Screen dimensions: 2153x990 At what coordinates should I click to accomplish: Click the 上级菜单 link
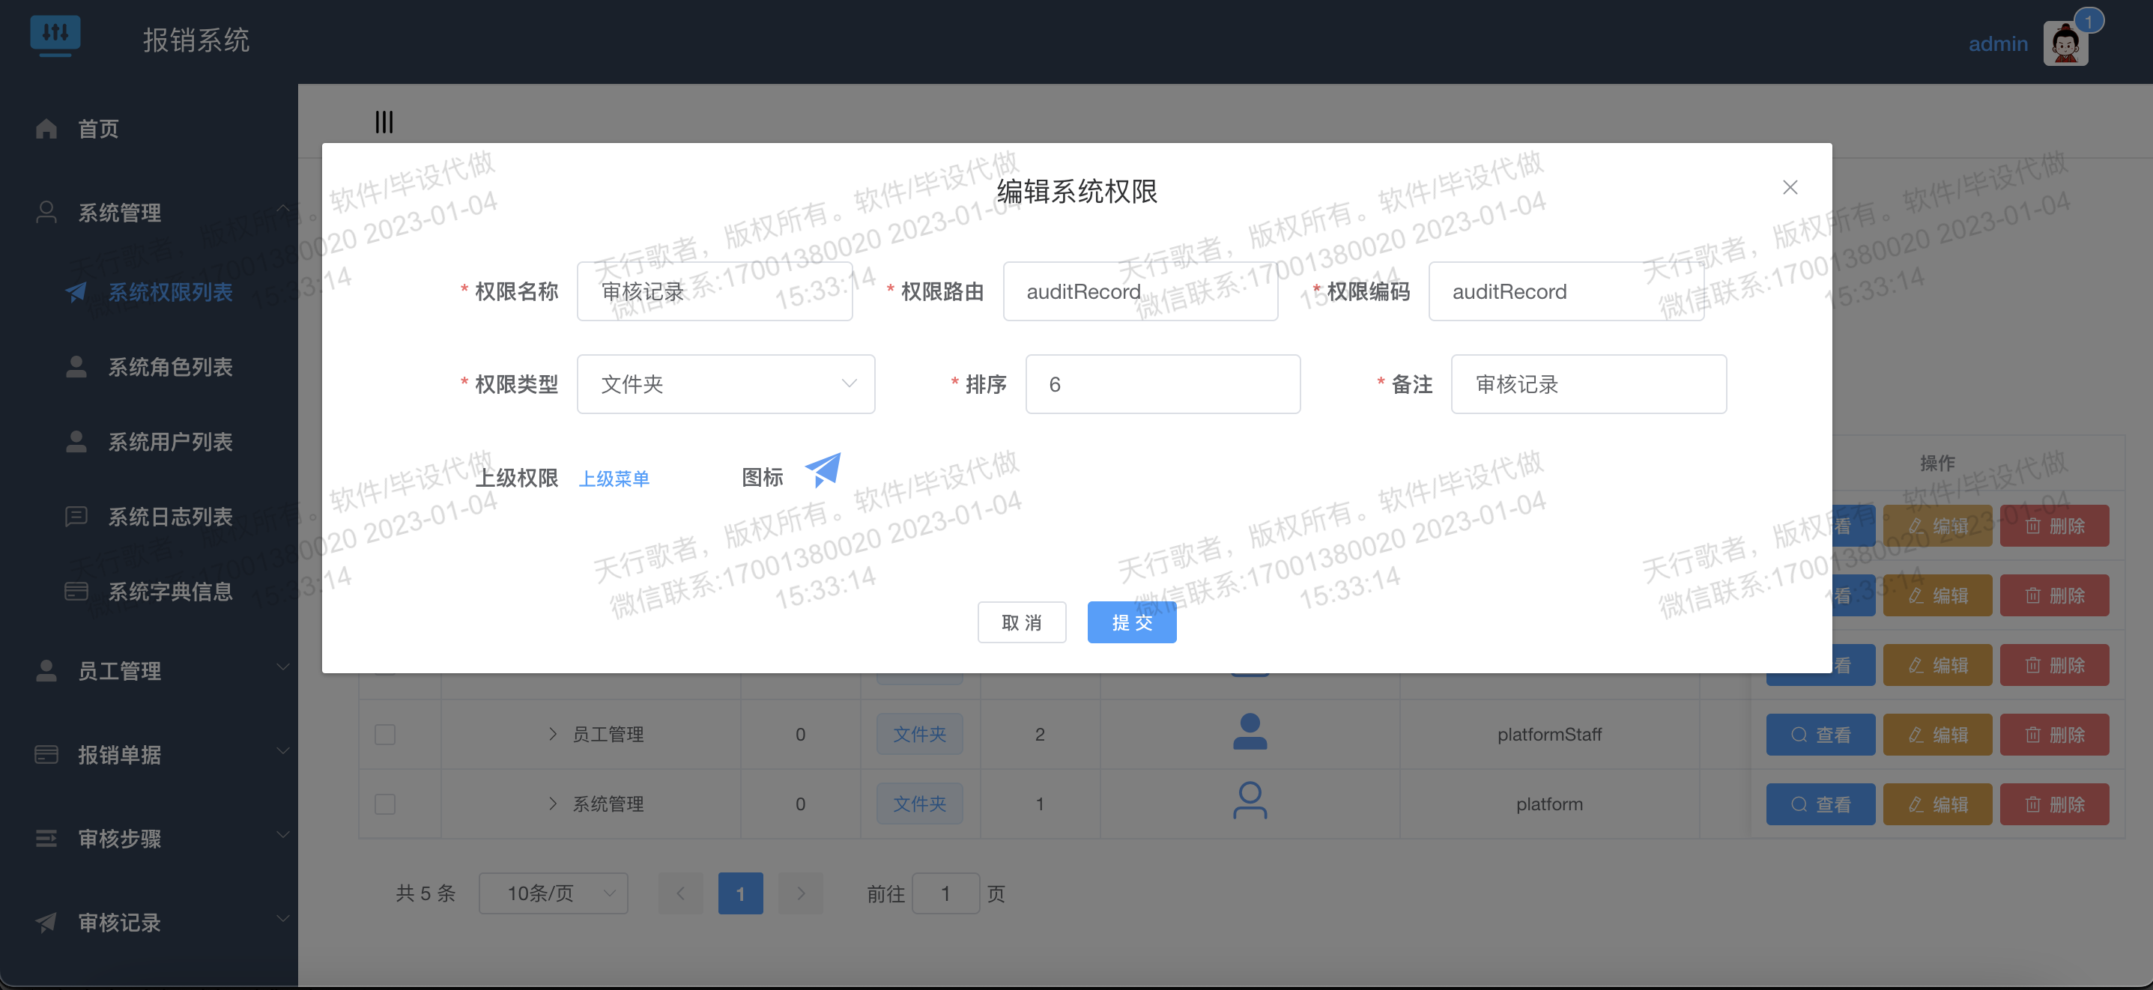coord(614,479)
